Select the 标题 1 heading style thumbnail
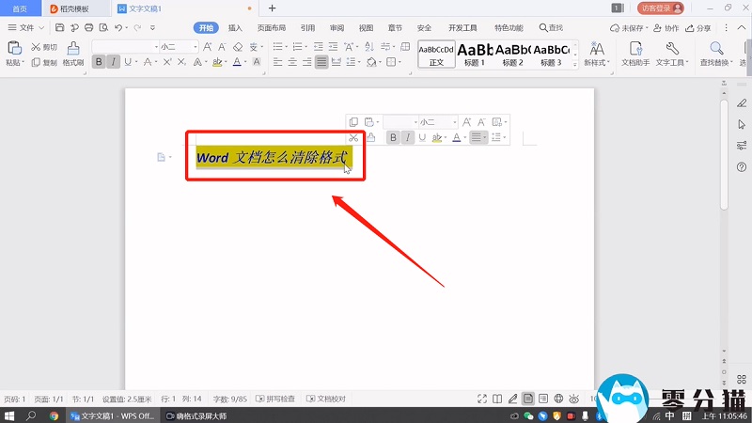The height and width of the screenshot is (423, 752). (x=475, y=52)
